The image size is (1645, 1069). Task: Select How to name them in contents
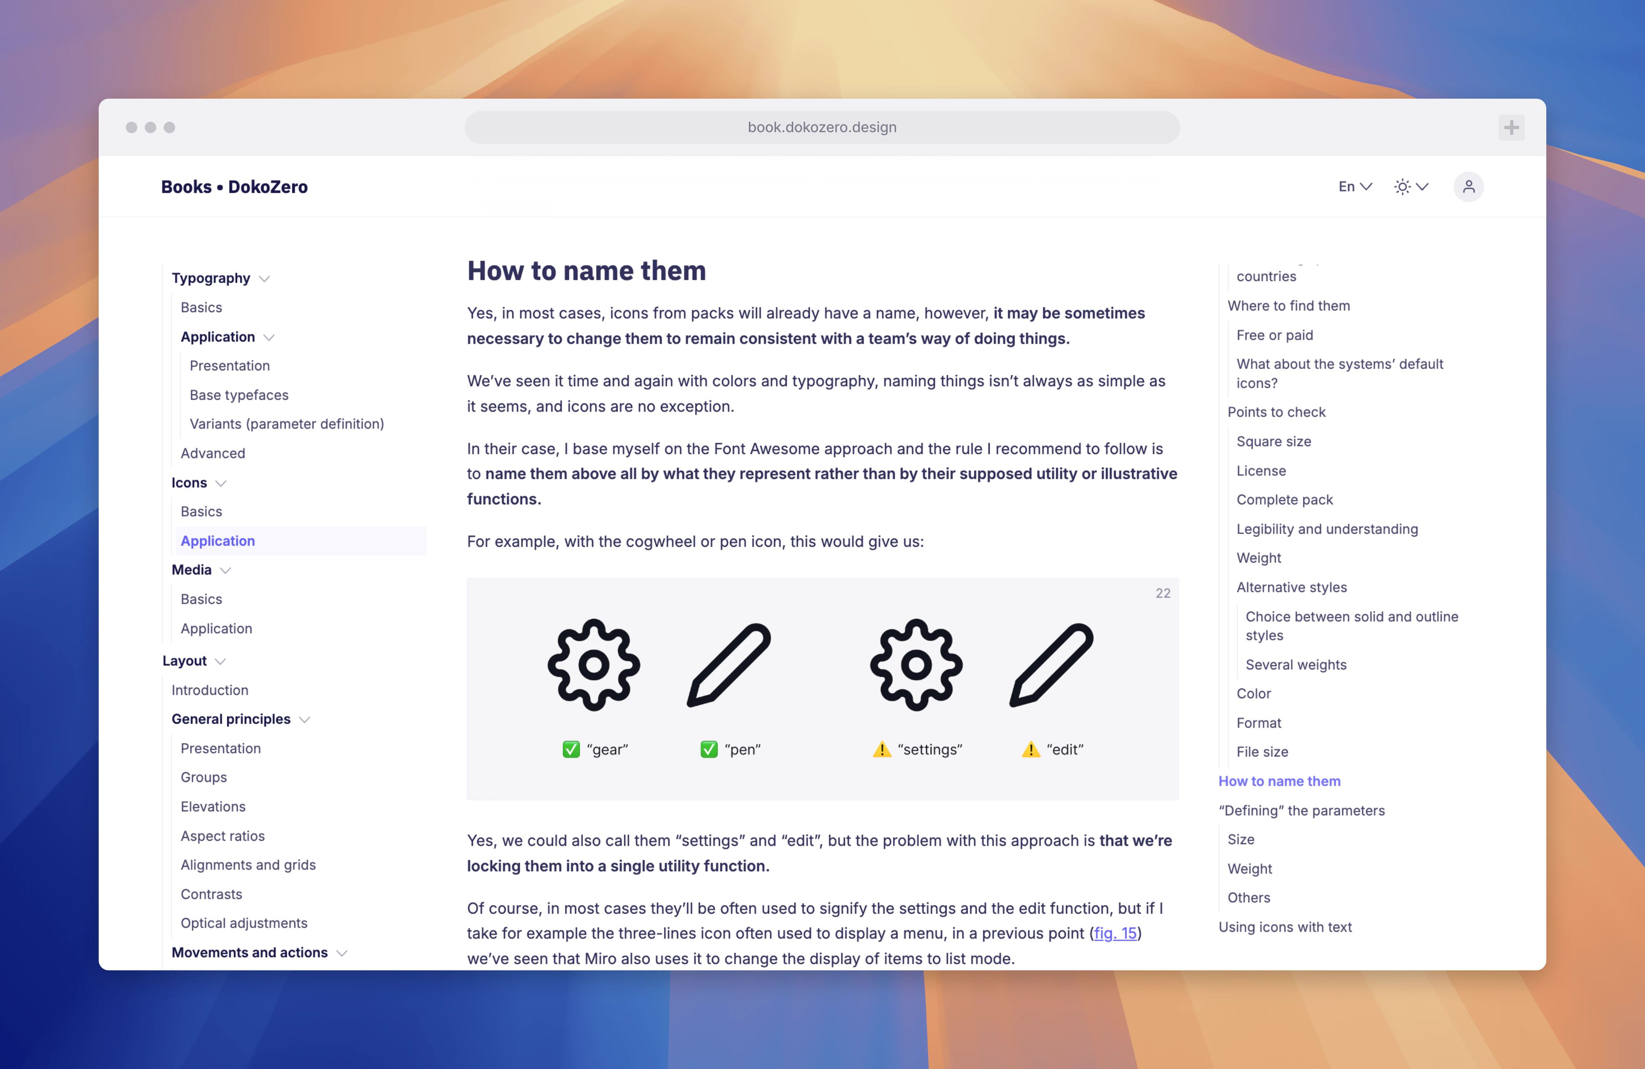tap(1279, 781)
